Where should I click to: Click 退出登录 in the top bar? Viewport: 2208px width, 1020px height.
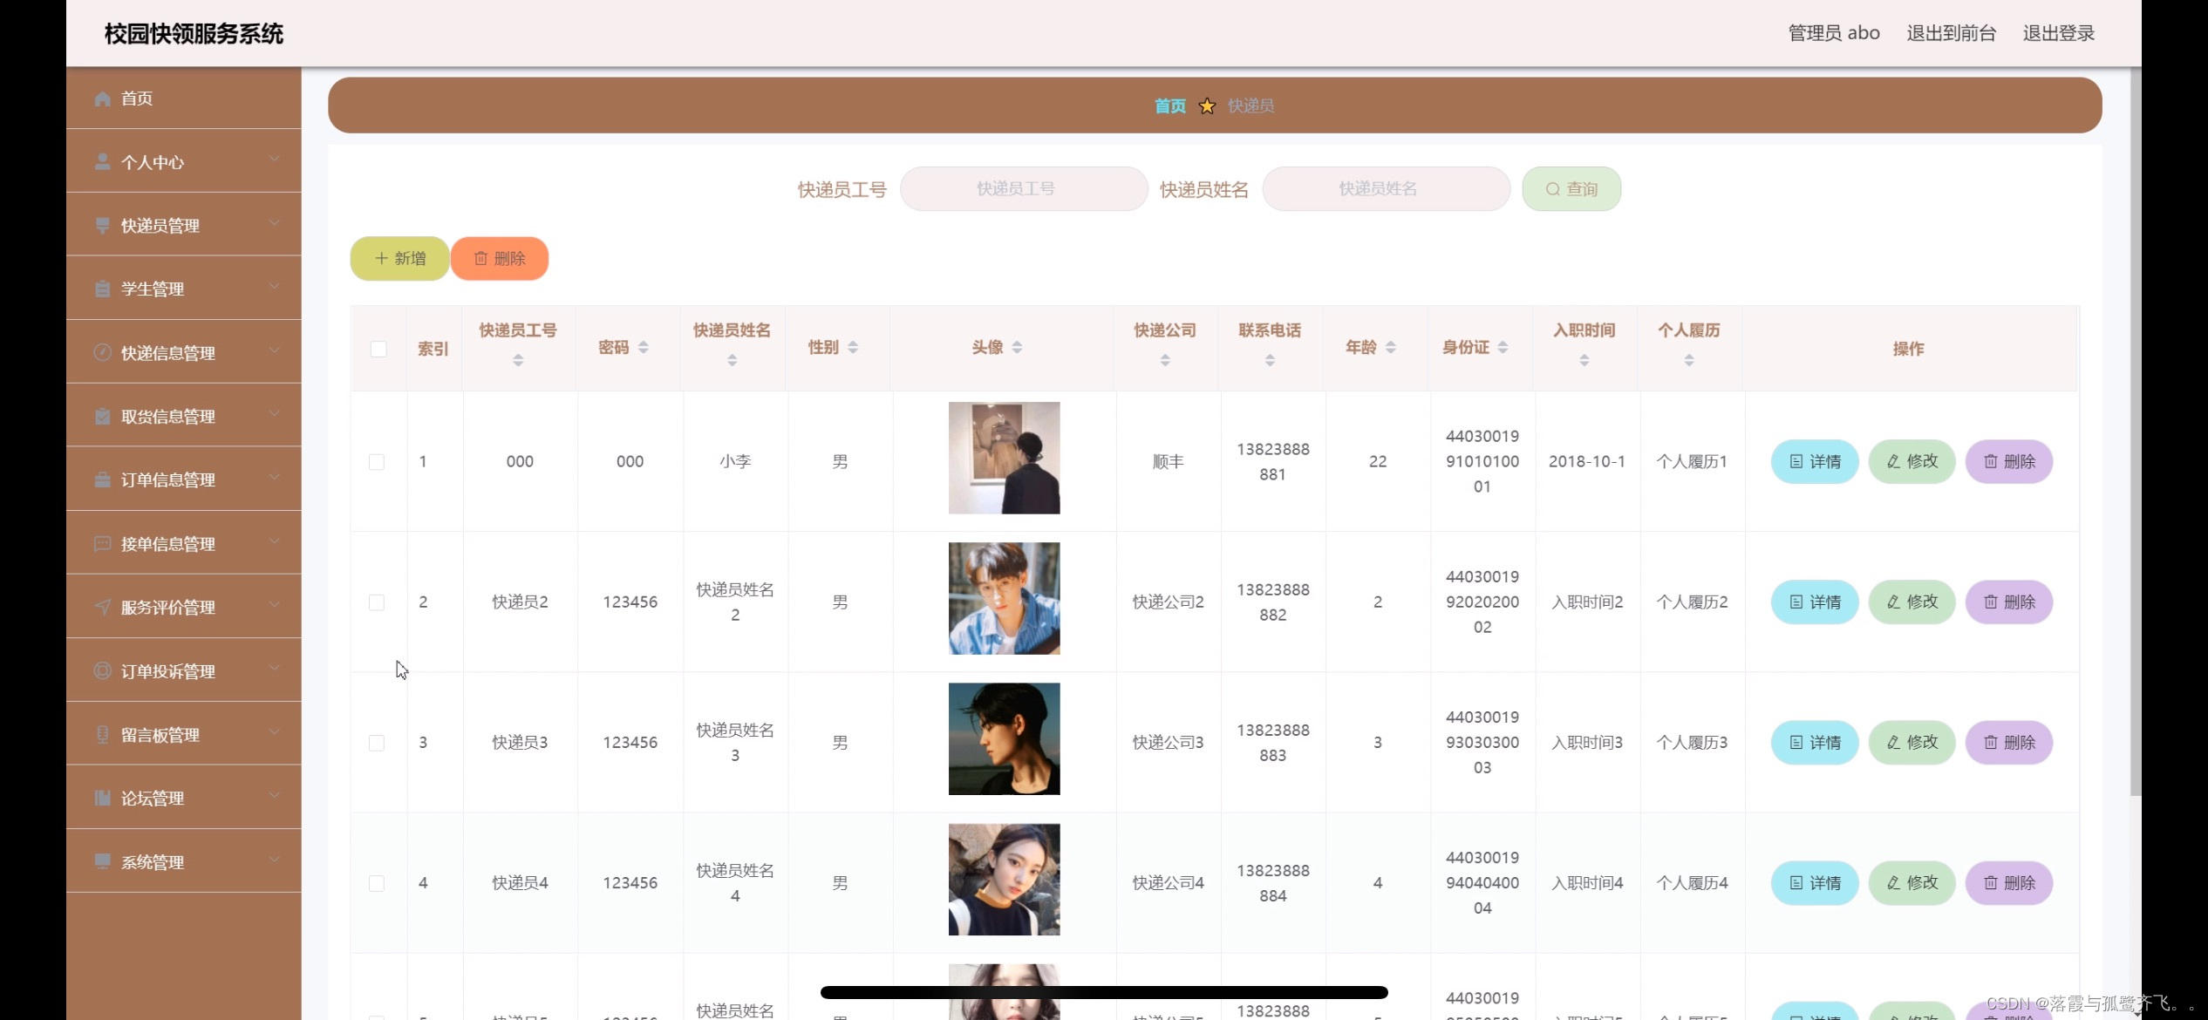2059,33
